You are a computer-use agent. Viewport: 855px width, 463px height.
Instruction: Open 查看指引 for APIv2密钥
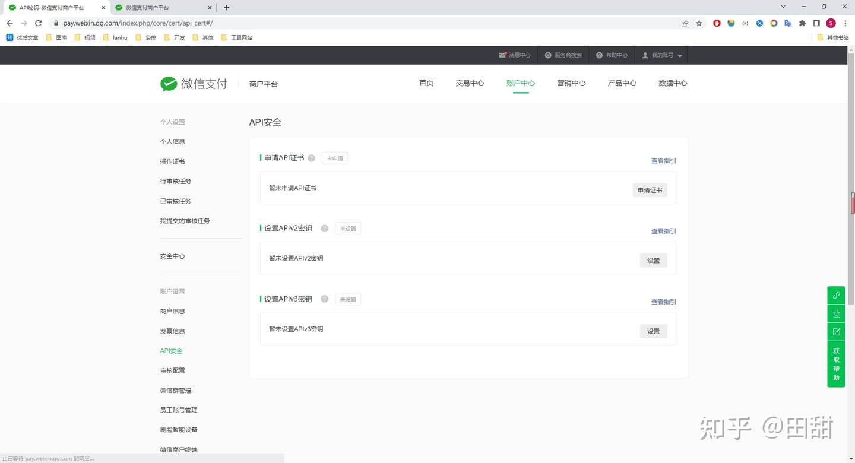[x=663, y=231]
